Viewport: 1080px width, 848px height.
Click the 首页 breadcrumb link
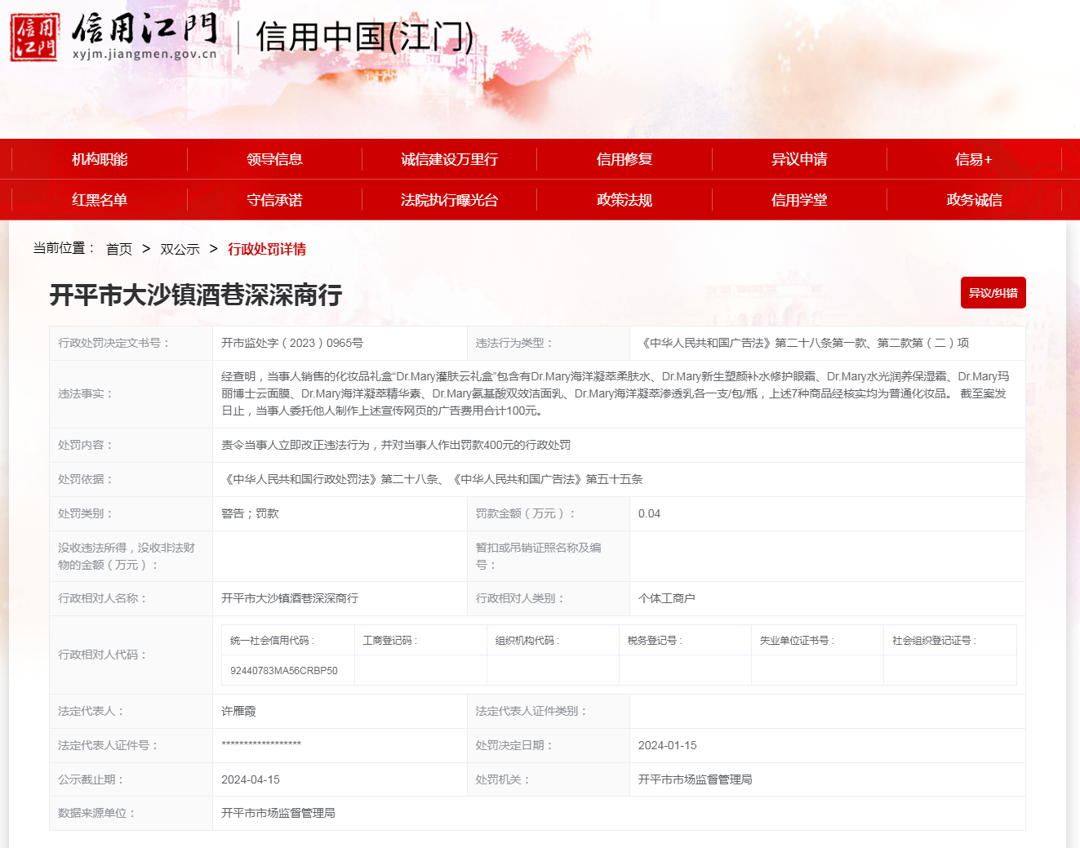pos(119,249)
